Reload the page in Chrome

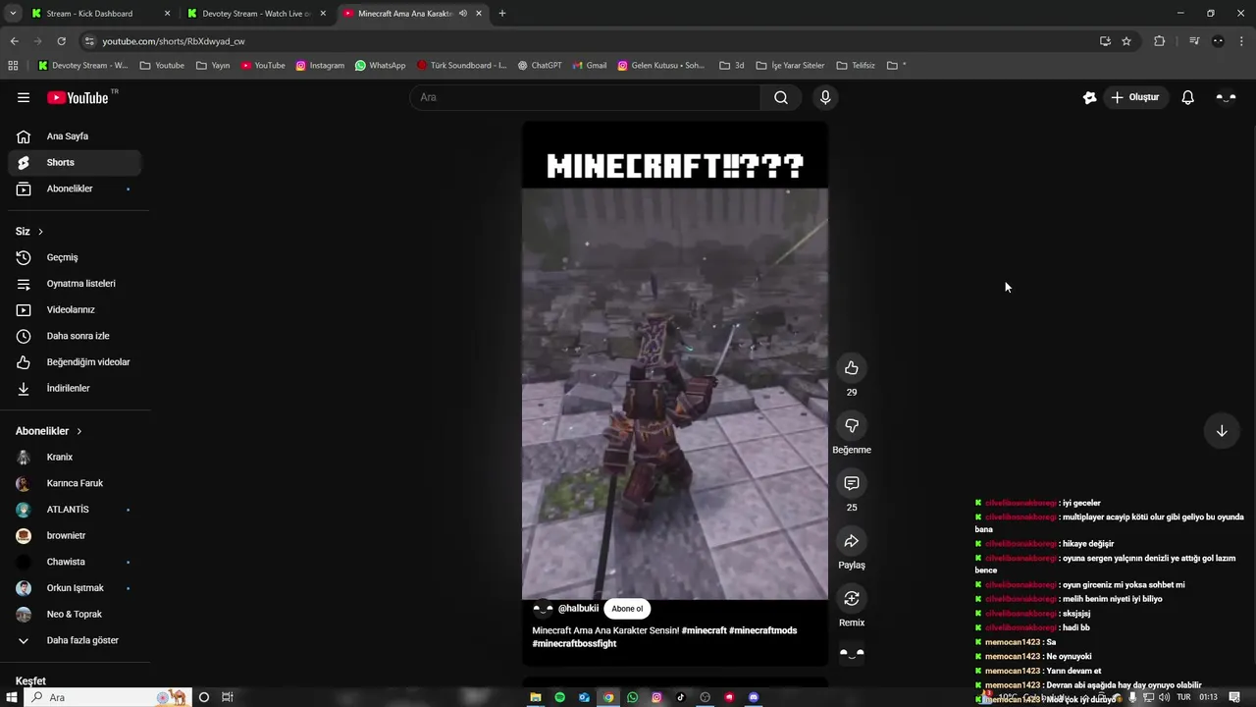(61, 41)
